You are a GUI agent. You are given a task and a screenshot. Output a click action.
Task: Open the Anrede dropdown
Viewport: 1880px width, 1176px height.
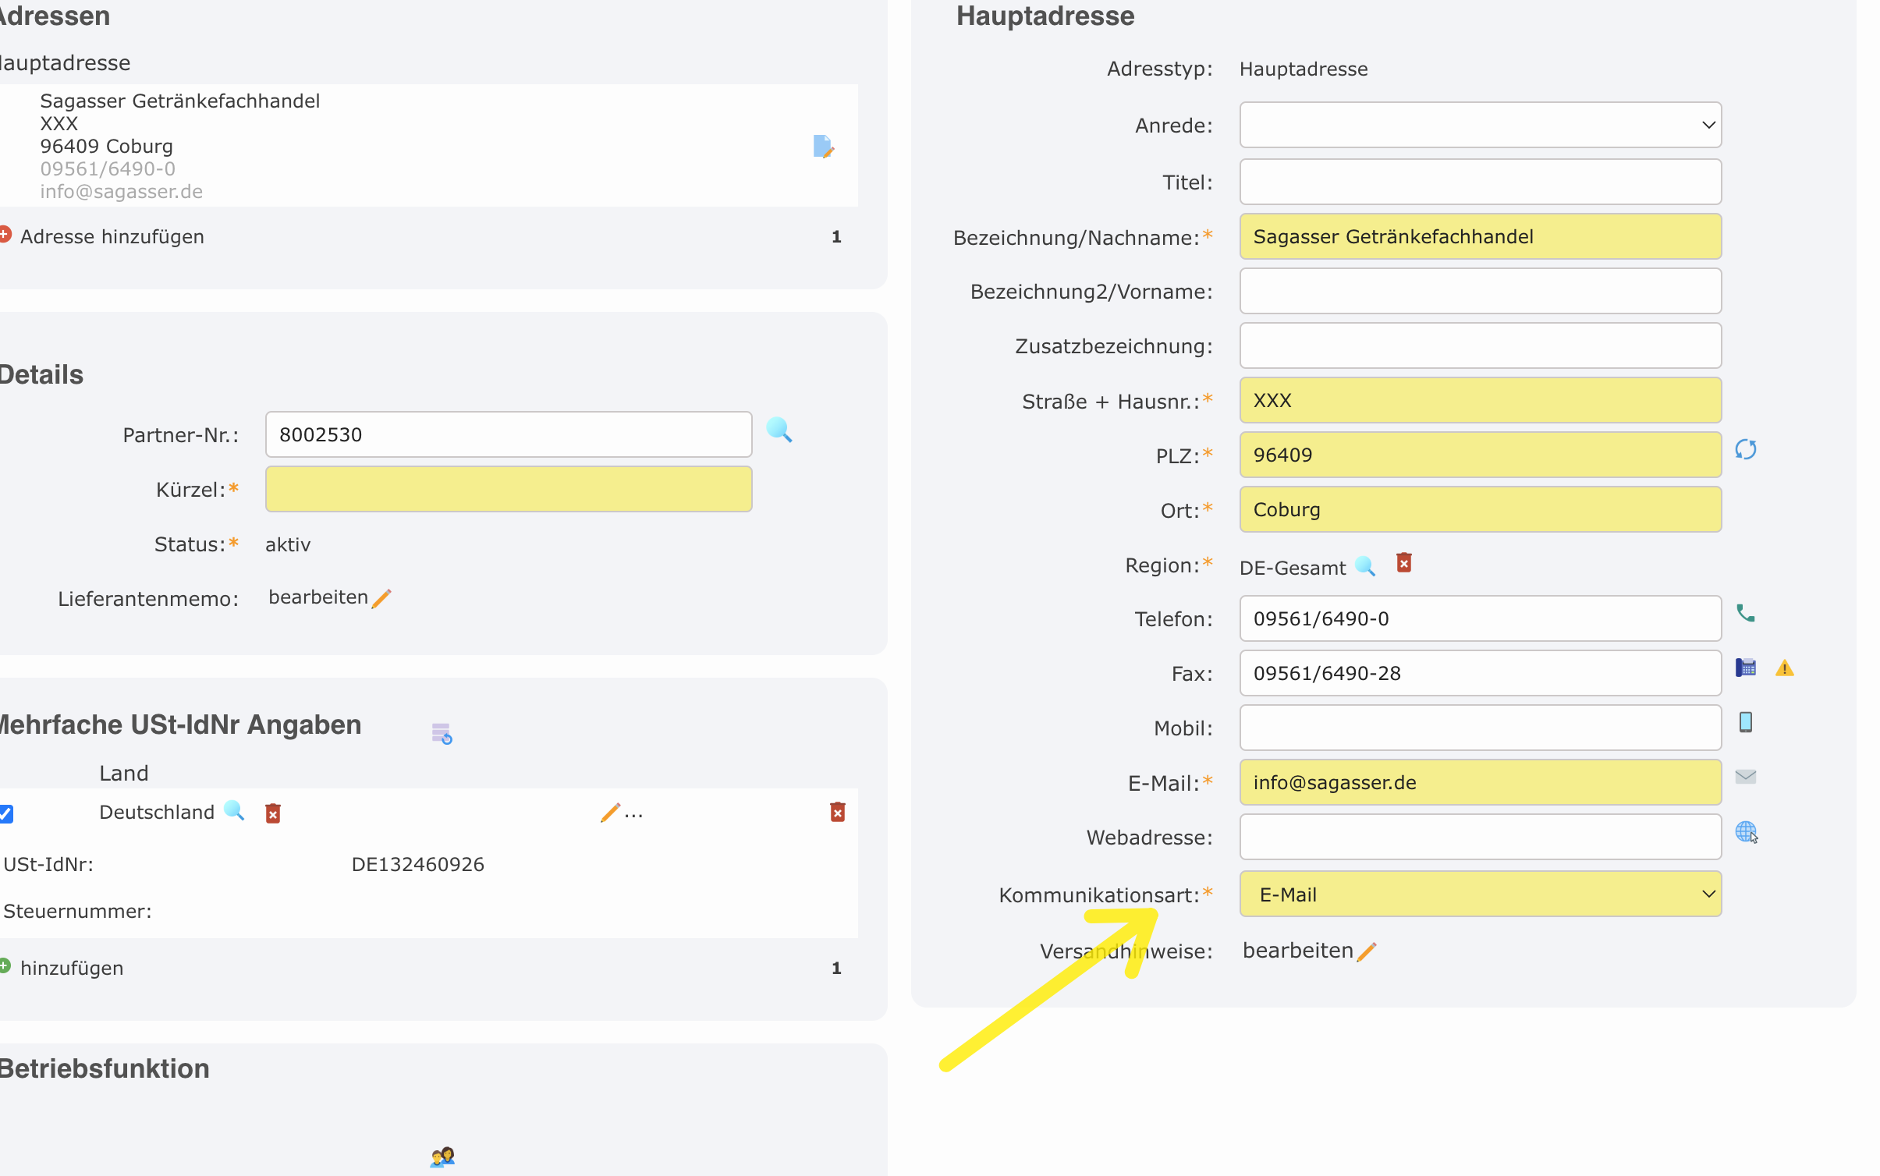point(1480,125)
